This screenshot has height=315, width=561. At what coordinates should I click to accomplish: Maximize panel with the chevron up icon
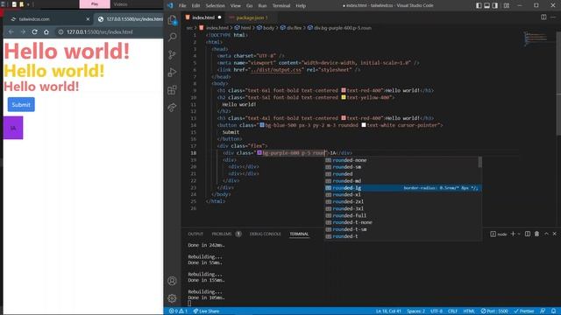[x=546, y=234]
